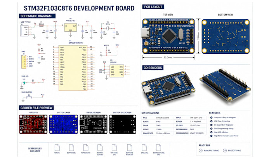Image resolution: width=264 pixels, height=158 pixels.
Task: Click the check beside User LED & Button
Action: pyautogui.click(x=211, y=132)
